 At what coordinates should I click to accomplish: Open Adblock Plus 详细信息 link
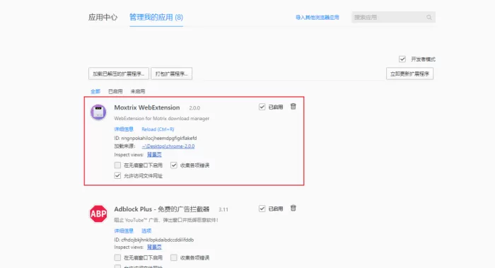124,231
